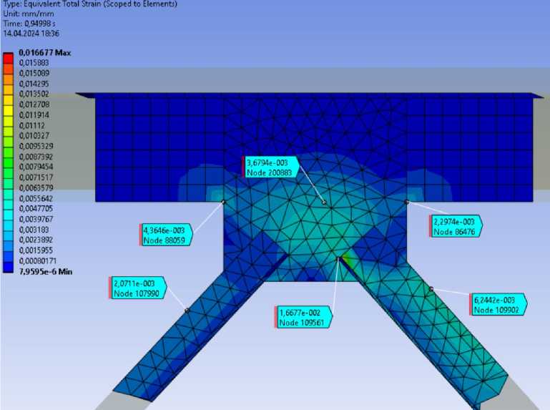
Task: Select the Node 88059 probe annotation
Action: pos(166,235)
